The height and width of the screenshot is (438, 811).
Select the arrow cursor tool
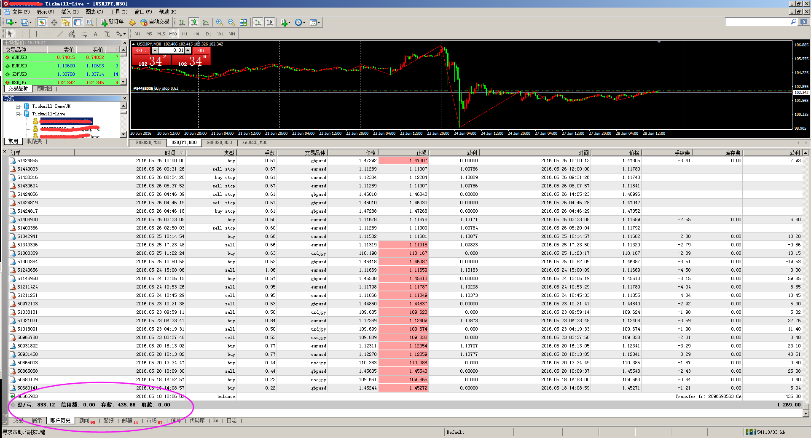click(x=10, y=34)
